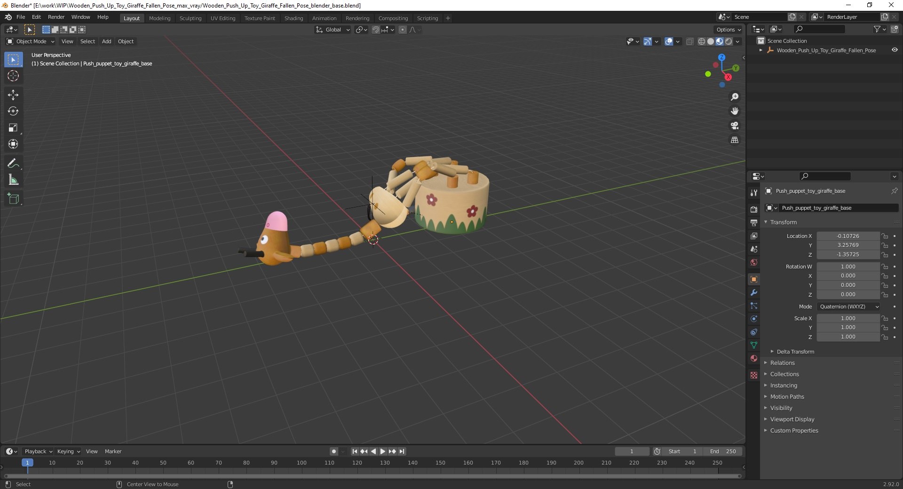Expand Relations panel
The image size is (903, 489).
coord(782,363)
